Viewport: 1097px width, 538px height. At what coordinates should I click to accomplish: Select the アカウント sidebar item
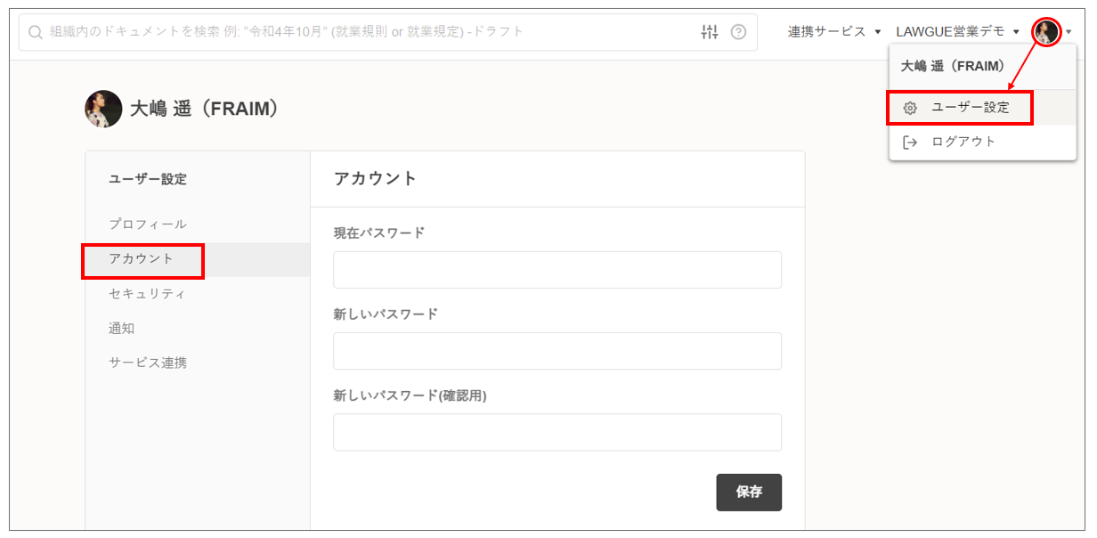coord(142,259)
